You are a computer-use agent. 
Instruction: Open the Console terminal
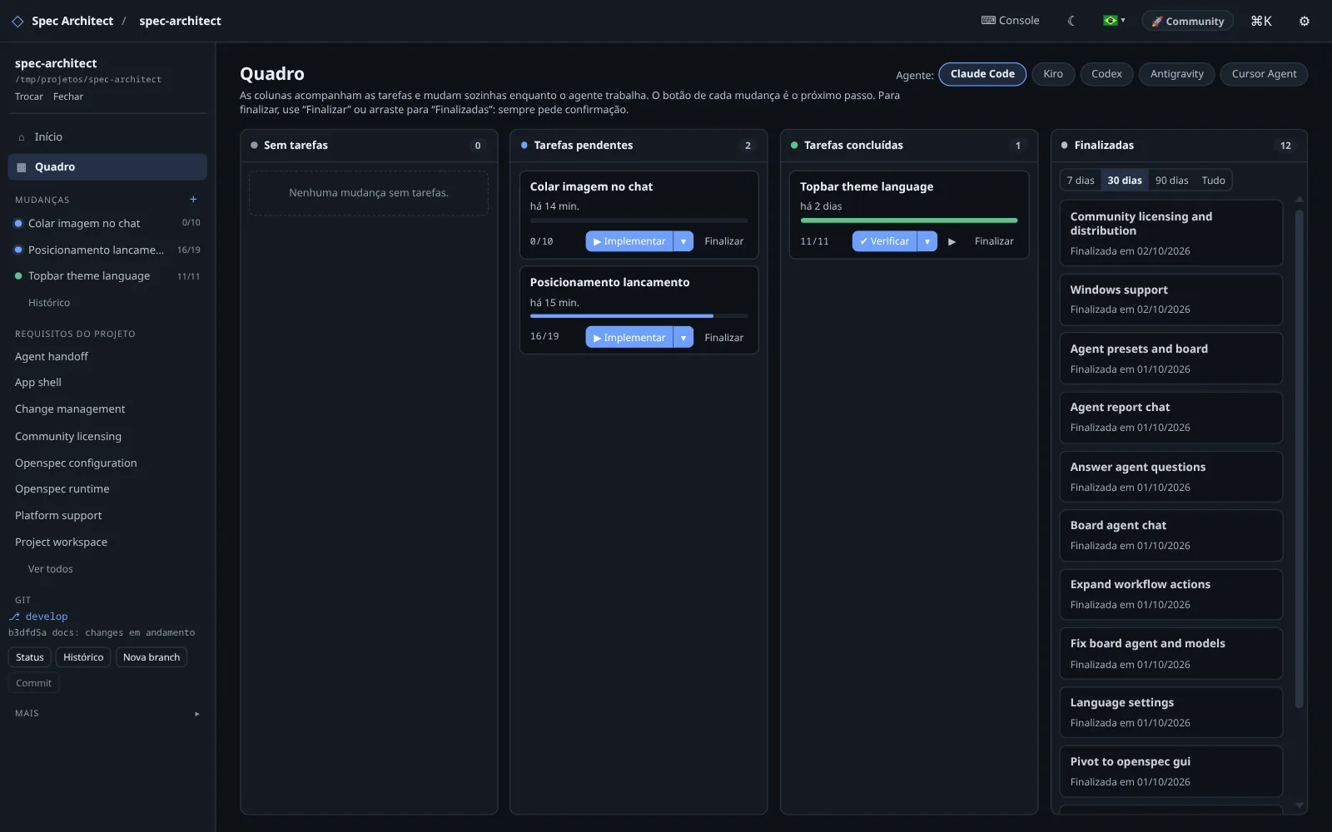[1010, 21]
